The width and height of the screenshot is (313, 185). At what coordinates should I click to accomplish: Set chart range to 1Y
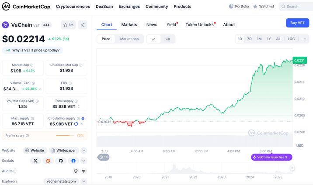pos(269,39)
